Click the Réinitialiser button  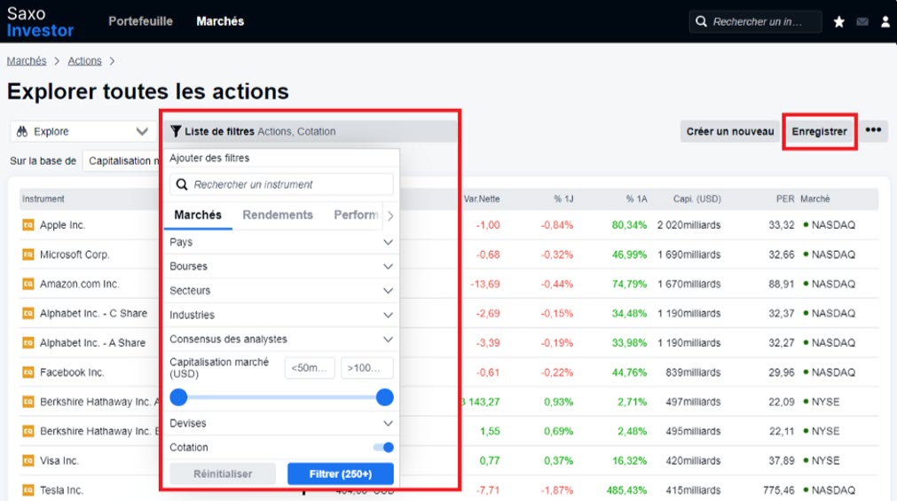click(x=223, y=474)
